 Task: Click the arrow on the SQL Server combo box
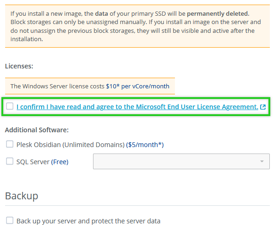pyautogui.click(x=262, y=161)
